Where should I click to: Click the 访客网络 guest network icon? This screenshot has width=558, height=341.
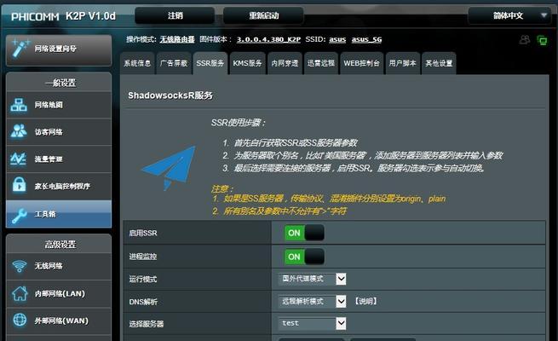(19, 131)
